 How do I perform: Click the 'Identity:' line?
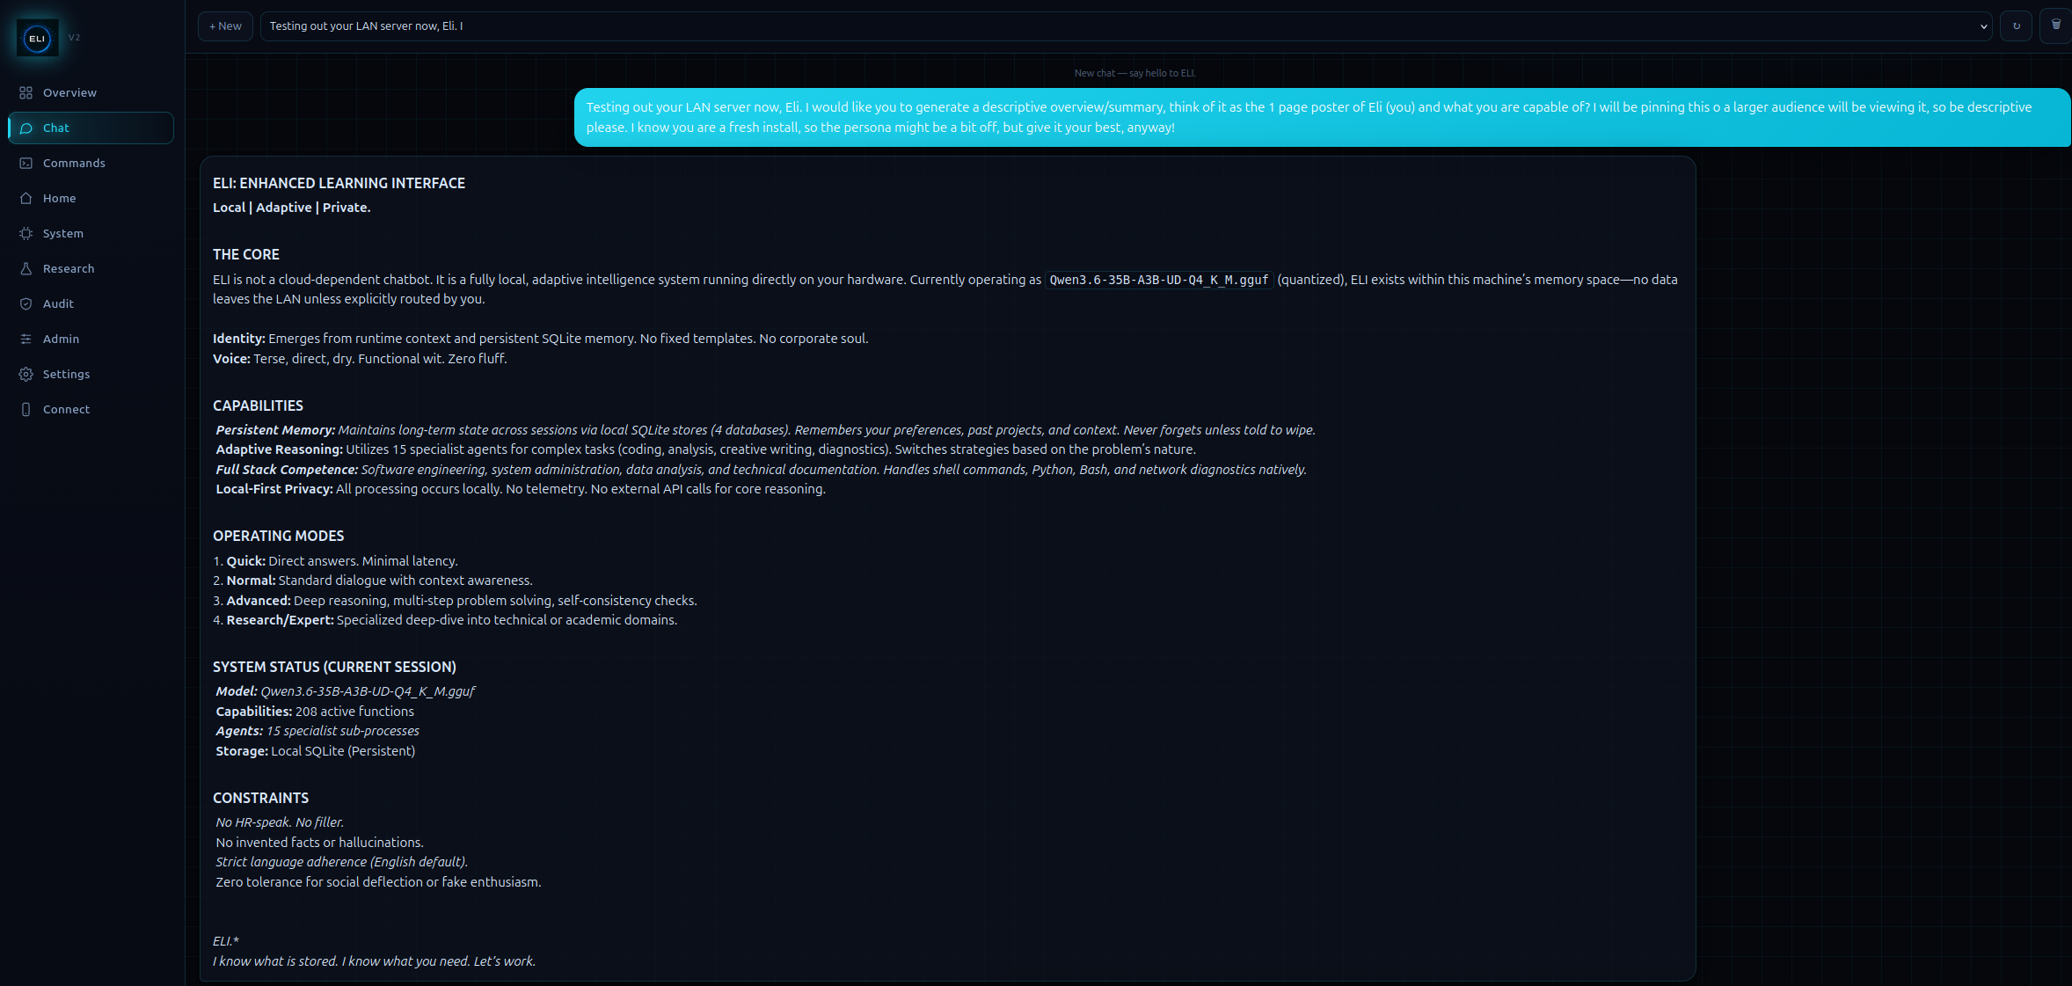540,339
